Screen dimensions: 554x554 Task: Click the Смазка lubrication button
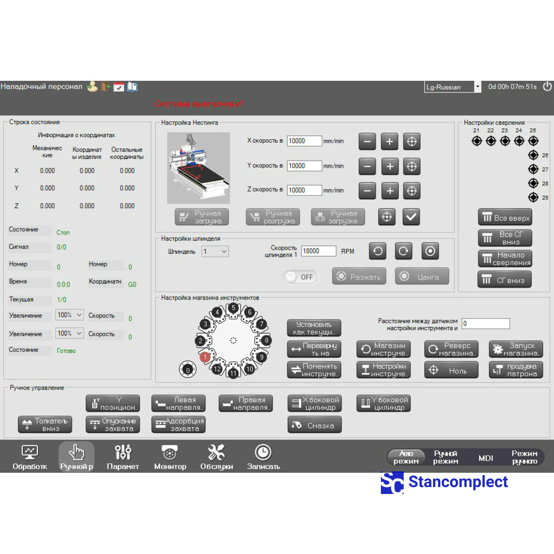point(314,425)
